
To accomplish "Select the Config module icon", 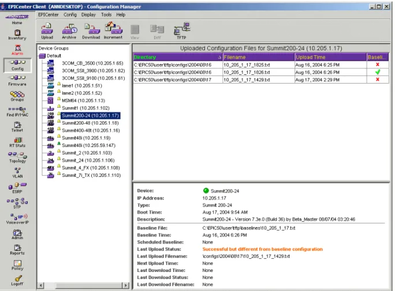I will click(17, 65).
